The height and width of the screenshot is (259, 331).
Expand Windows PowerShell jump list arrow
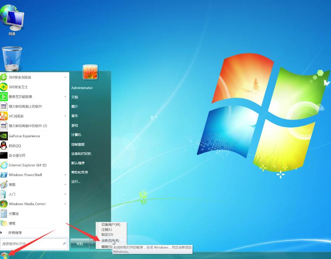pyautogui.click(x=65, y=175)
